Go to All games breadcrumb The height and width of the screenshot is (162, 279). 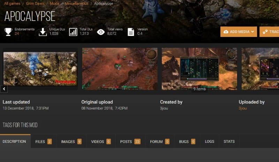pos(12,3)
